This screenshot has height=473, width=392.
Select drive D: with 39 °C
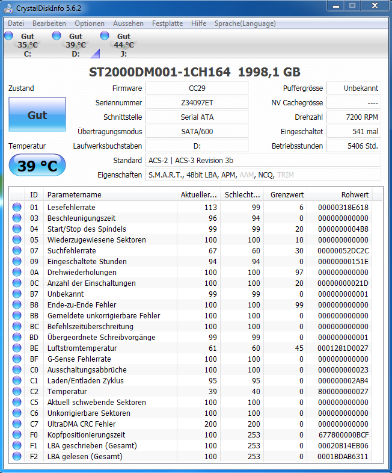75,45
